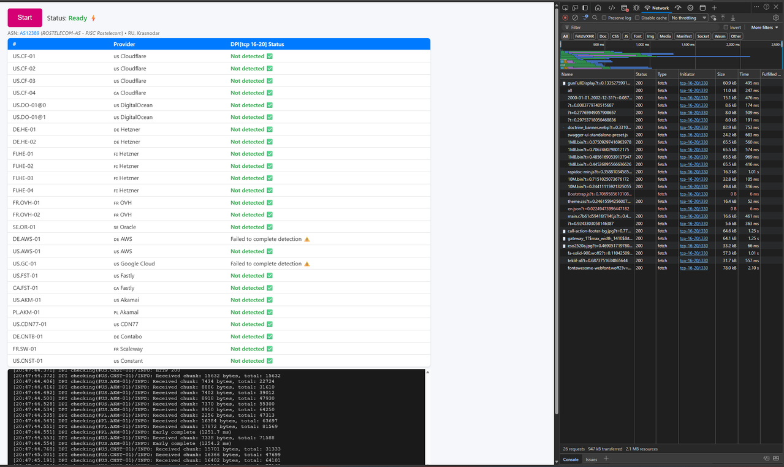
Task: Check the Invert filter checkbox
Action: (x=726, y=27)
